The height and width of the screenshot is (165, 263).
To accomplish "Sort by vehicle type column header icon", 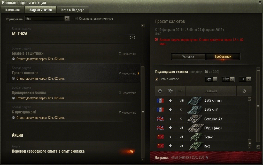I will 170,91.
